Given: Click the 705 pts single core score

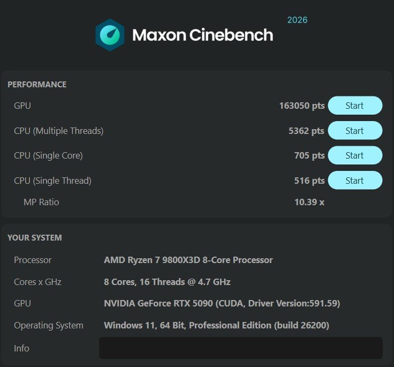Looking at the screenshot, I should point(309,155).
